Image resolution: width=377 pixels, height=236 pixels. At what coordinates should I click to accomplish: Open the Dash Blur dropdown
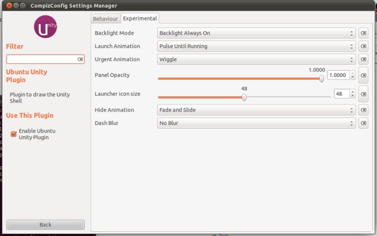pyautogui.click(x=256, y=123)
